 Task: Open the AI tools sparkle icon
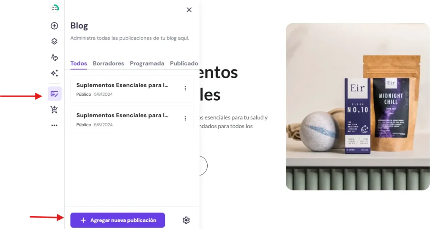click(x=55, y=73)
